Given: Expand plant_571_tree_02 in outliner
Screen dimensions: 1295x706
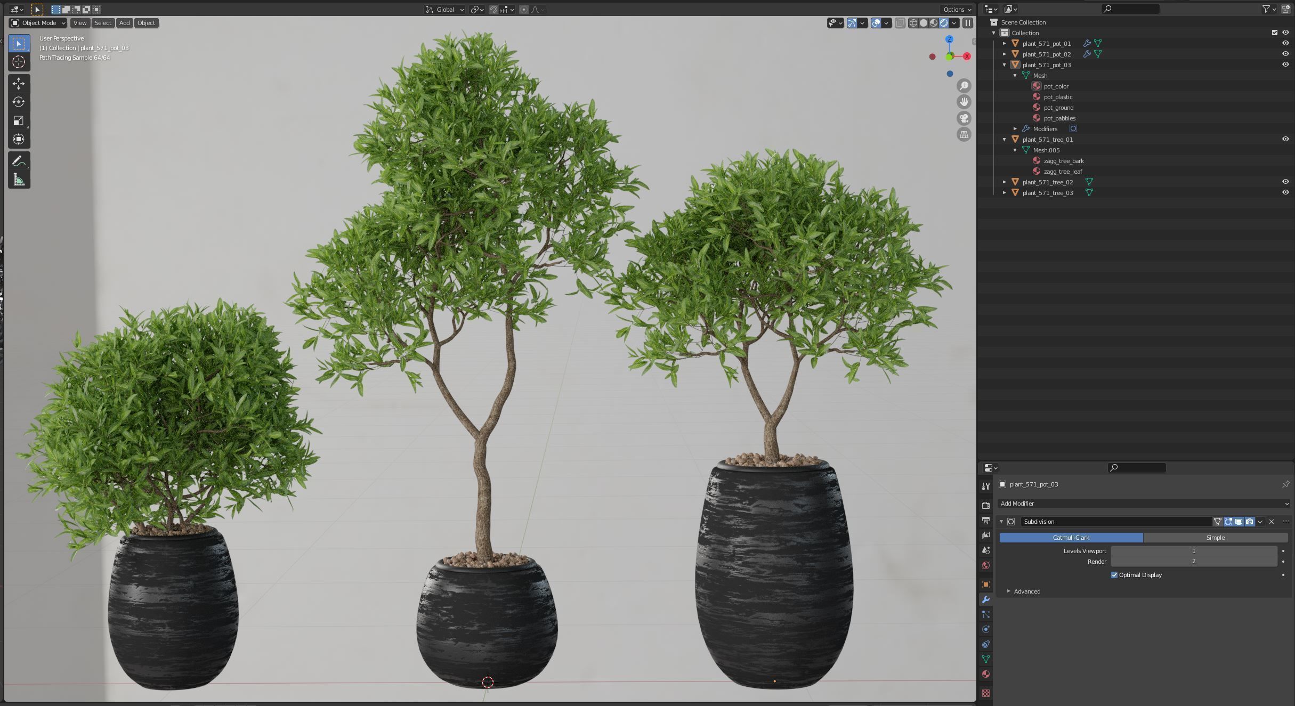Looking at the screenshot, I should coord(1005,182).
